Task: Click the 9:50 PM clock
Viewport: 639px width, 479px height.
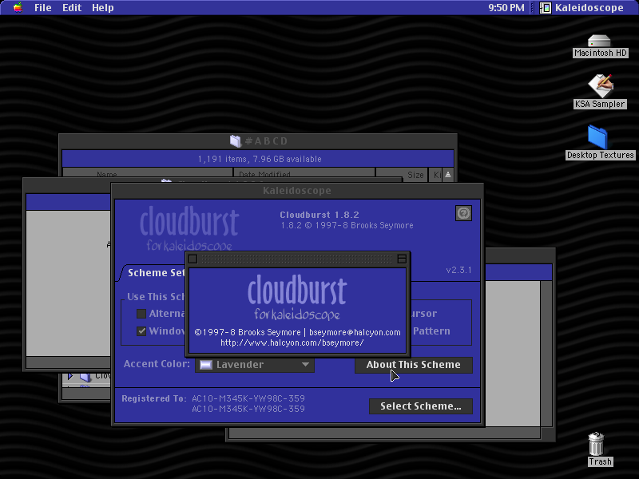Action: click(506, 8)
